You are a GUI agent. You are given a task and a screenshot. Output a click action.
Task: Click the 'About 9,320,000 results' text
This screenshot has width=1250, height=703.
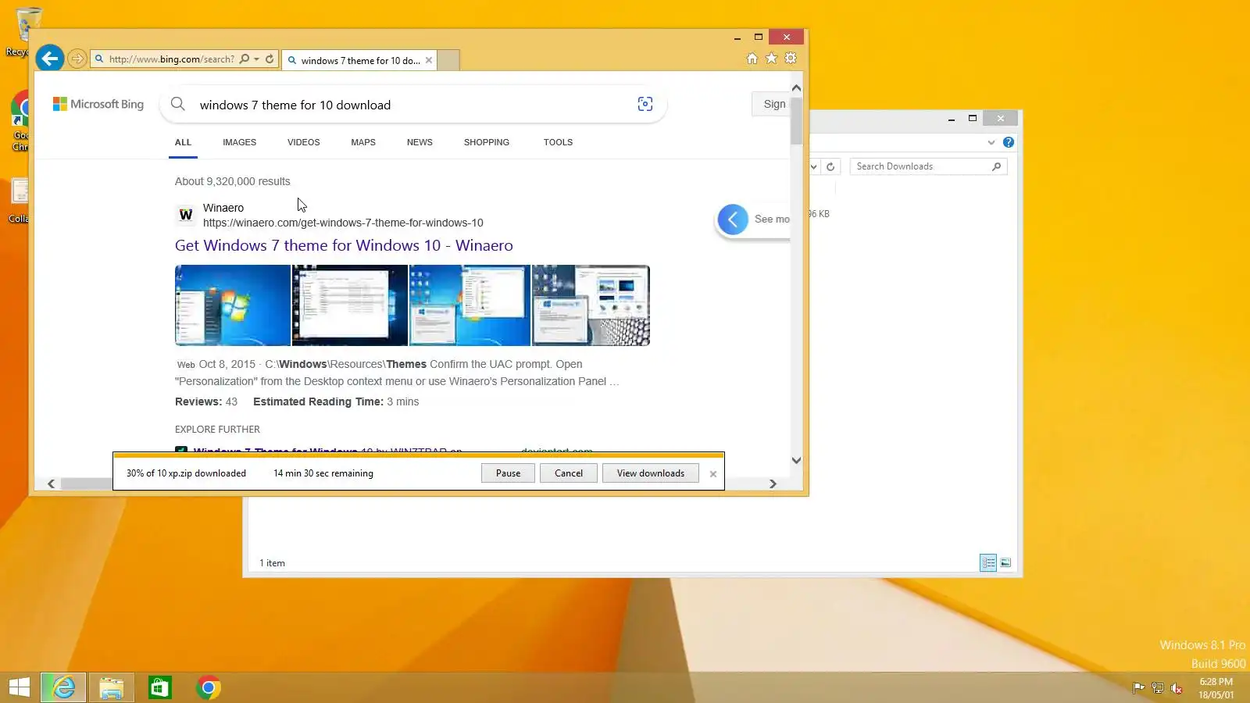pyautogui.click(x=232, y=181)
